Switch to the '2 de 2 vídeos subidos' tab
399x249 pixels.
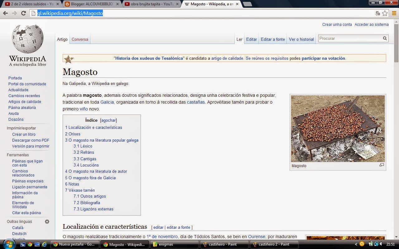[31, 4]
